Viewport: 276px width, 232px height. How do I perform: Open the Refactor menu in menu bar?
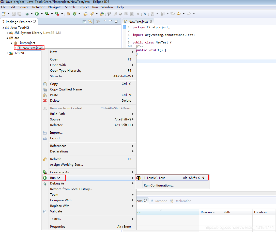pyautogui.click(x=38, y=7)
